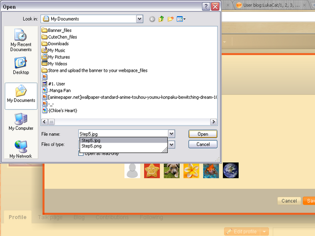
Task: Click the file list left scroll arrow
Action: tap(45, 122)
